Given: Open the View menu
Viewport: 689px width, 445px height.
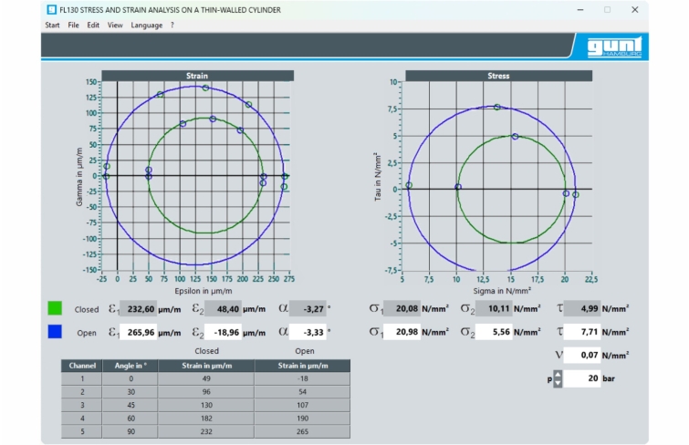Looking at the screenshot, I should pyautogui.click(x=115, y=25).
